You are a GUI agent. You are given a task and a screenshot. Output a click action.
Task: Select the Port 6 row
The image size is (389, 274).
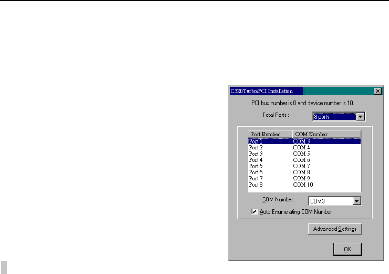pos(305,172)
